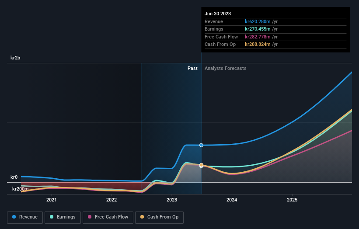The width and height of the screenshot is (359, 229).
Task: Toggle the Earnings legend button
Action: pos(63,217)
